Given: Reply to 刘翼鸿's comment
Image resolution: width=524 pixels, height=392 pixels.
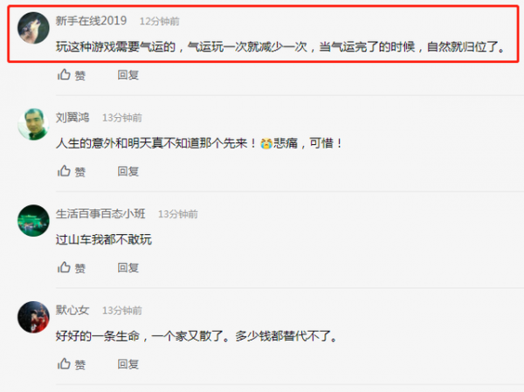Looking at the screenshot, I should click(128, 171).
